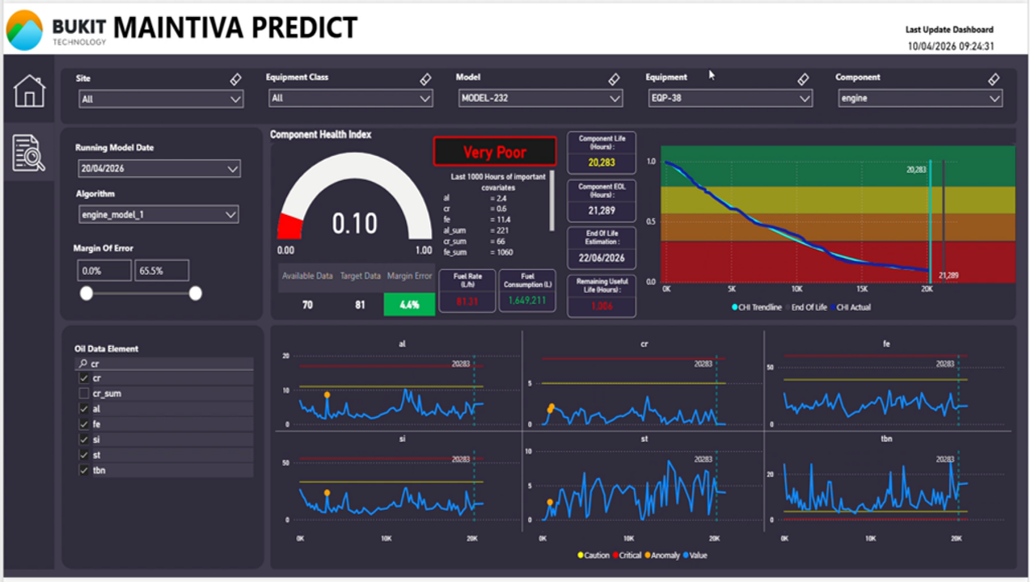Open the Component dropdown showing engine
The image size is (1035, 582).
click(x=920, y=99)
